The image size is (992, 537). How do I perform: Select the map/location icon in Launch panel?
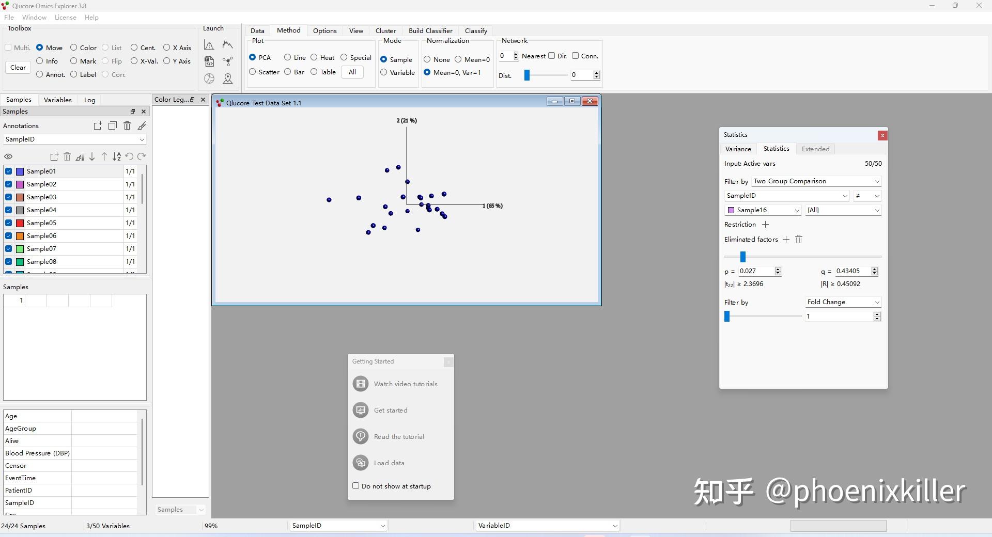[x=228, y=78]
